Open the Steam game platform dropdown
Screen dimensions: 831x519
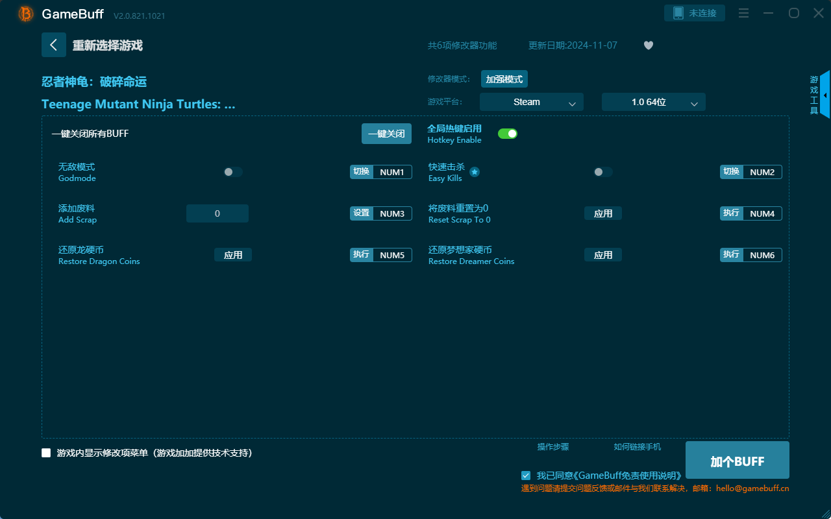(531, 102)
